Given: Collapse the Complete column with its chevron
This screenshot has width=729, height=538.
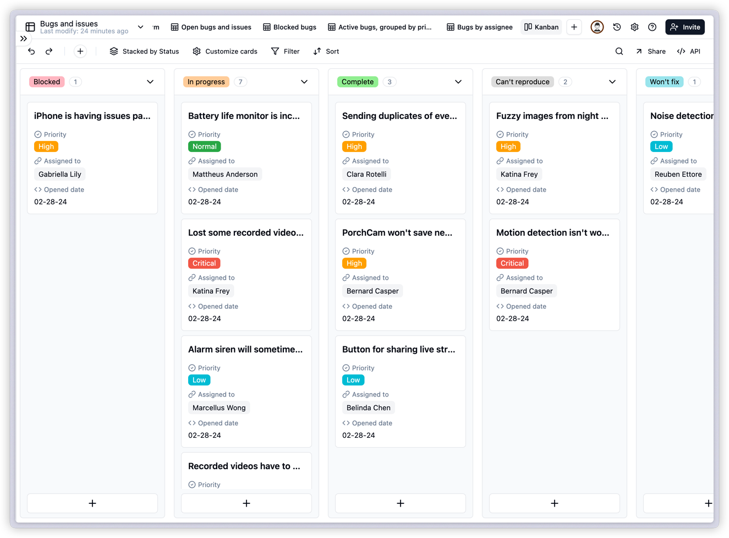Looking at the screenshot, I should tap(458, 81).
